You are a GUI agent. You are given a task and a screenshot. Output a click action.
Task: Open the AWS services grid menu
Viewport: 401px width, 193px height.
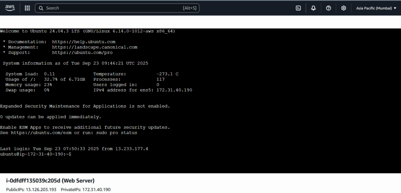coord(27,8)
